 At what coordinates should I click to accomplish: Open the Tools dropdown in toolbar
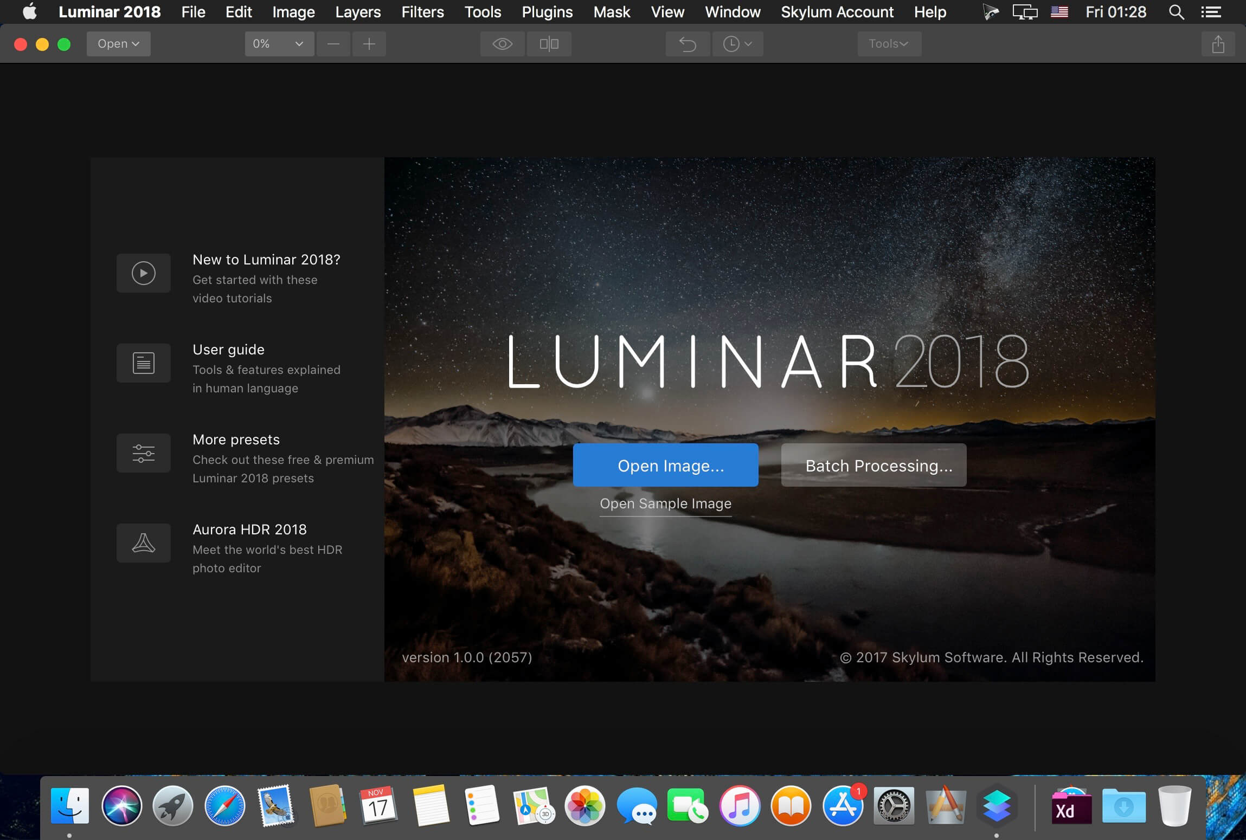[889, 44]
